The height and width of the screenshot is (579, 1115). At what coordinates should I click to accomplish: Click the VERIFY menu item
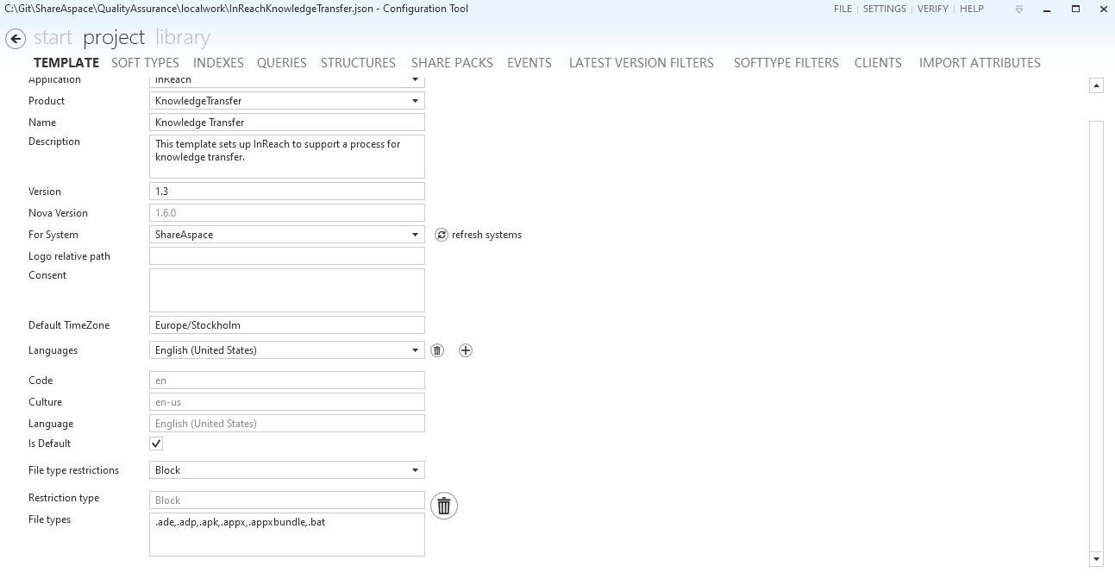[933, 9]
